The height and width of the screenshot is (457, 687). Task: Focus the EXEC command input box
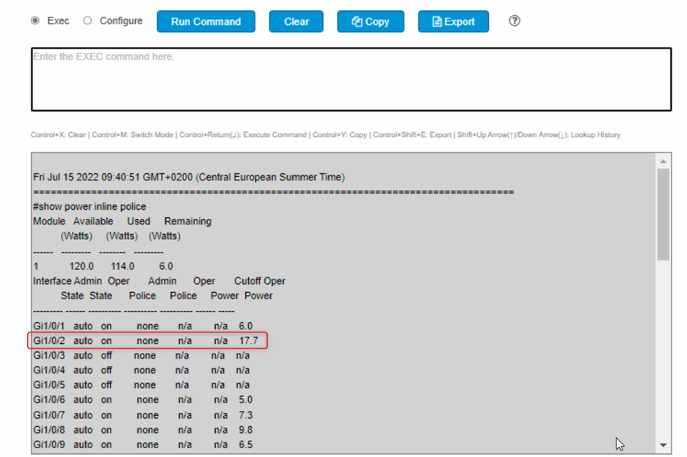click(x=351, y=79)
